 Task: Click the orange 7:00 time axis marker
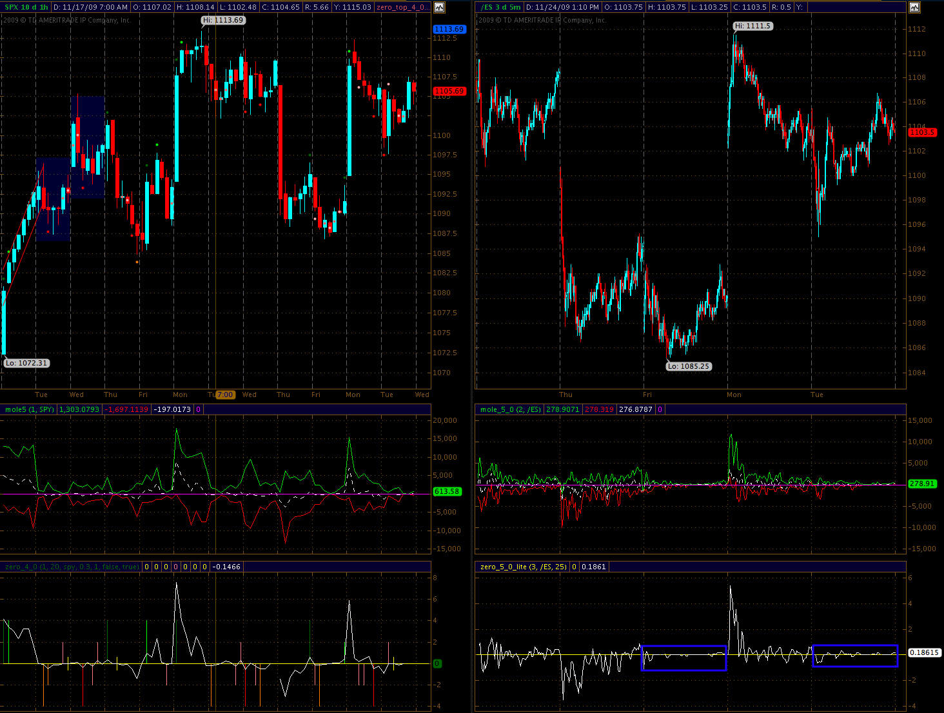(x=225, y=395)
